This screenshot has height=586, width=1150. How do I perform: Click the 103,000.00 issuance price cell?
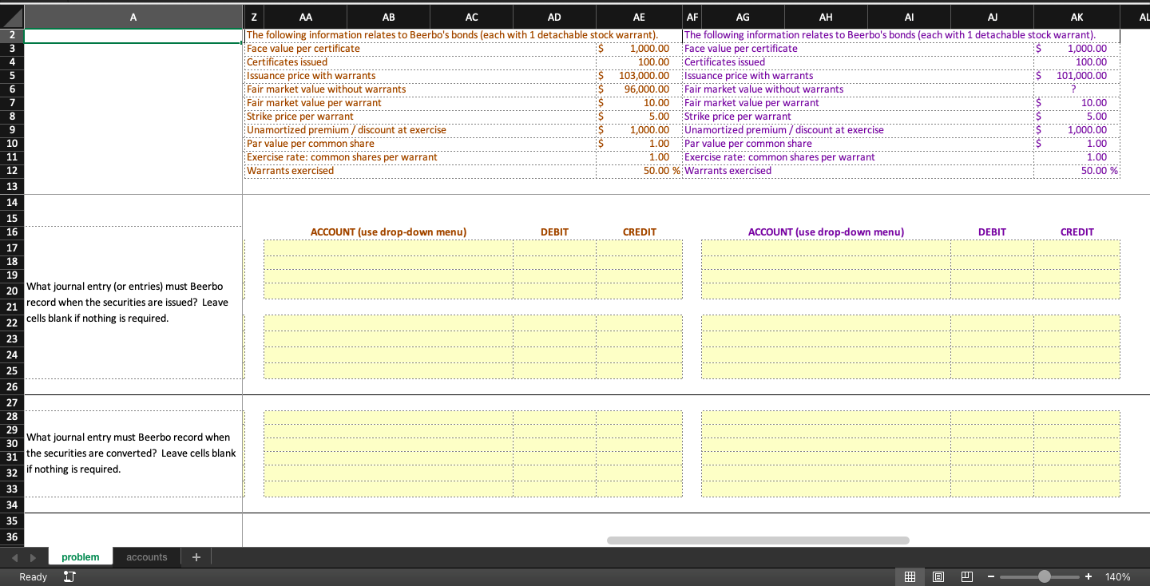[639, 75]
